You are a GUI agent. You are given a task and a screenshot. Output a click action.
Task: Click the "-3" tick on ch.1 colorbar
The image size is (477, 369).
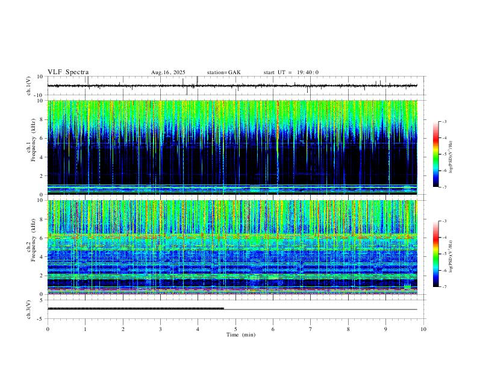pos(444,121)
